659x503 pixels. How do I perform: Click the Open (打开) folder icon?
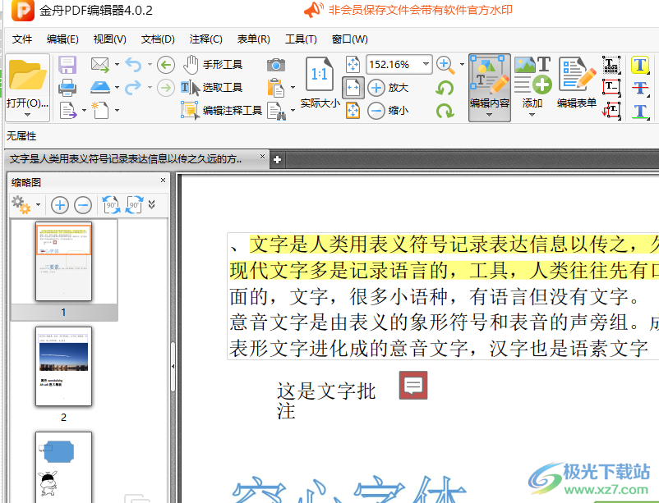(x=27, y=75)
